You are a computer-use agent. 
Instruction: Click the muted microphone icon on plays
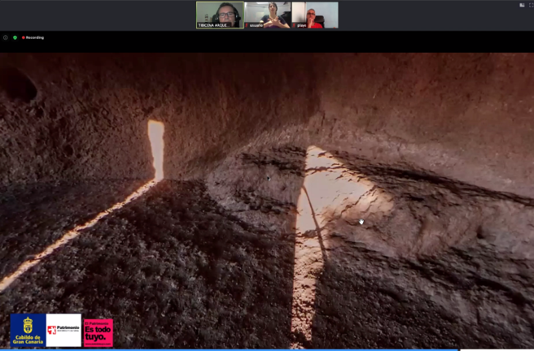[x=295, y=25]
